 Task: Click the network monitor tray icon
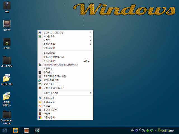click(x=152, y=131)
